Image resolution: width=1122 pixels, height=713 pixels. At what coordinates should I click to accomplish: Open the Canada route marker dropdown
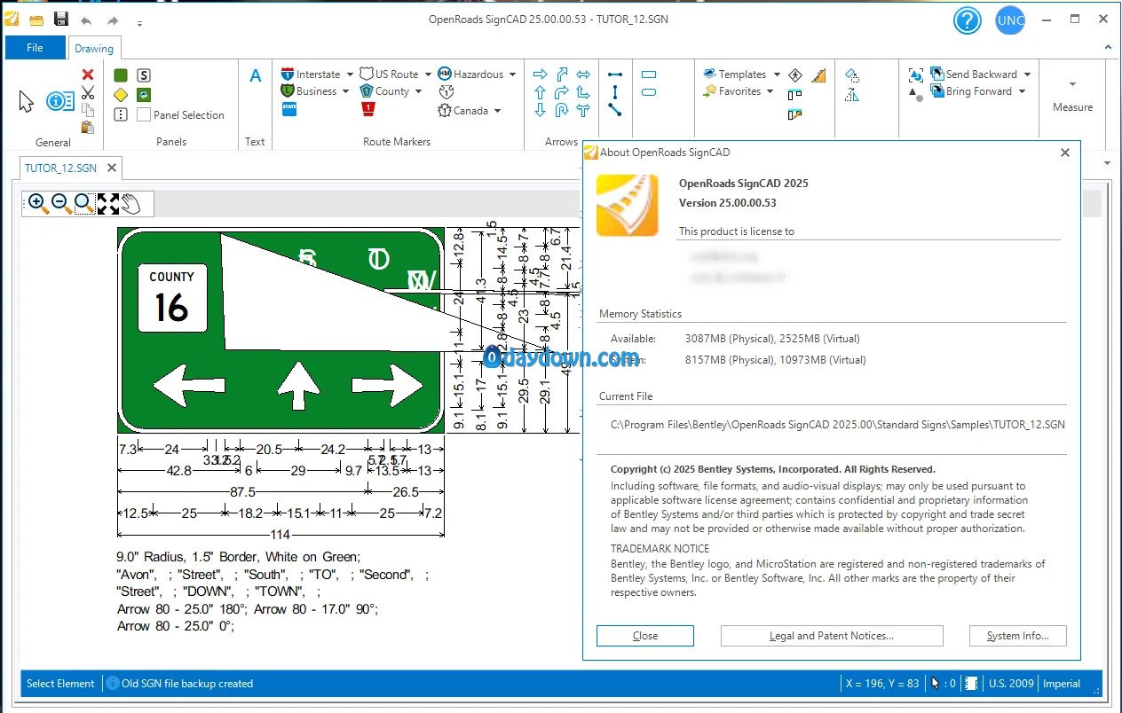click(498, 111)
